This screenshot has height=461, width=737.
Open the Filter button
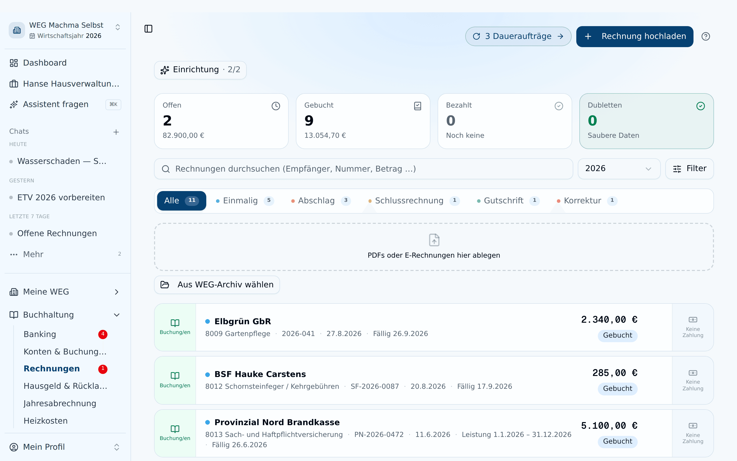pos(689,169)
